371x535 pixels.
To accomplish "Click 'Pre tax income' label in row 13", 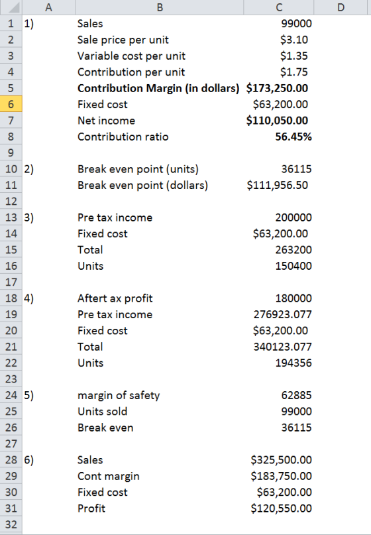I will tap(160, 217).
